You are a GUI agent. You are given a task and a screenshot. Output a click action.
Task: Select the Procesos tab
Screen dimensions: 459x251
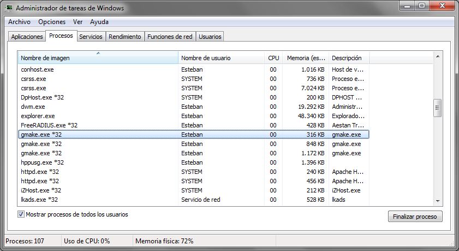coord(61,36)
